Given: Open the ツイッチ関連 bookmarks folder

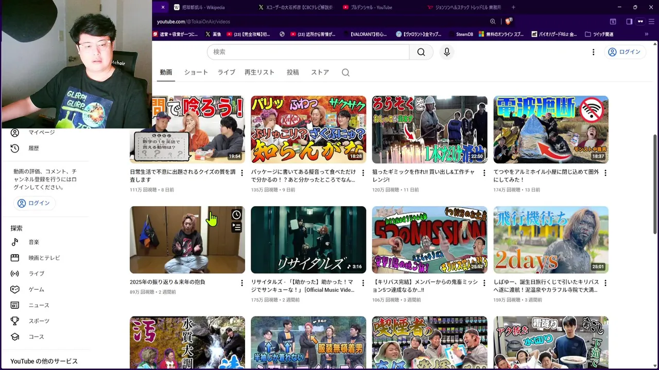Looking at the screenshot, I should click(599, 34).
